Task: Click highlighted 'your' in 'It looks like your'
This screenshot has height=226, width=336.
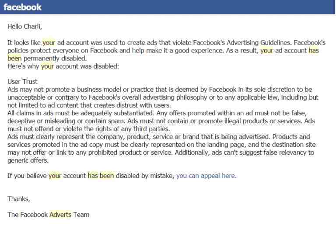Action: click(49, 42)
